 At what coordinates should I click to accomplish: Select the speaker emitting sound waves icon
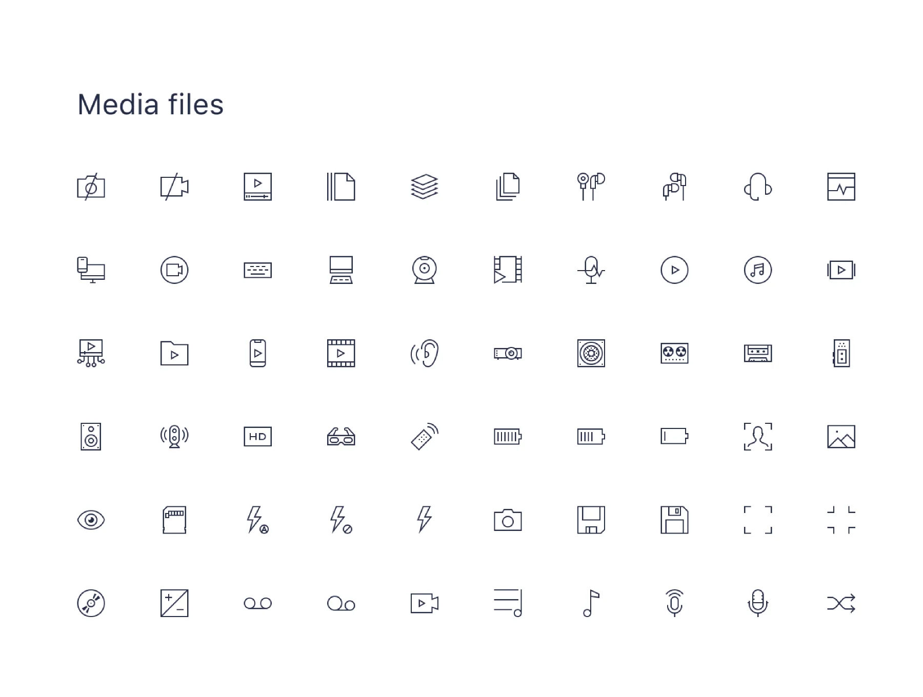pos(174,437)
